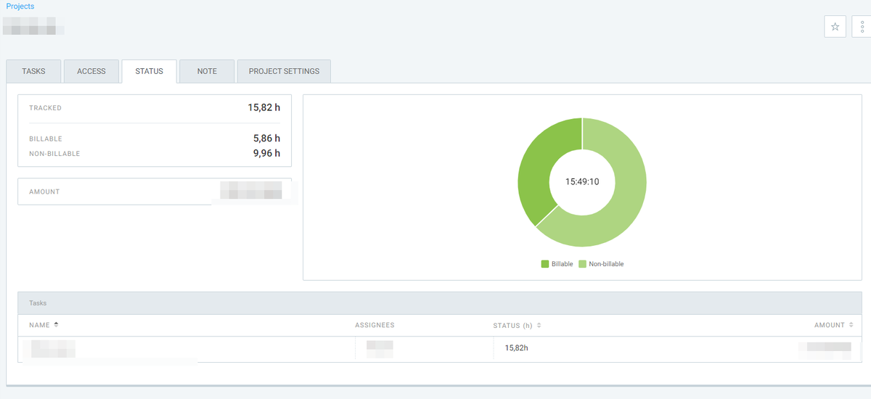Click the non-billable value 9,96 h

point(266,153)
